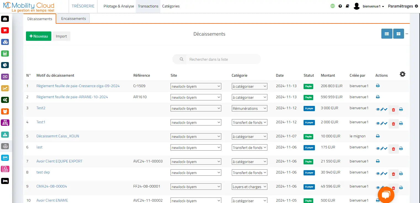Viewport: 420px width, 203px height.
Task: Print row 1 Cressence olga payslip
Action: tap(378, 86)
